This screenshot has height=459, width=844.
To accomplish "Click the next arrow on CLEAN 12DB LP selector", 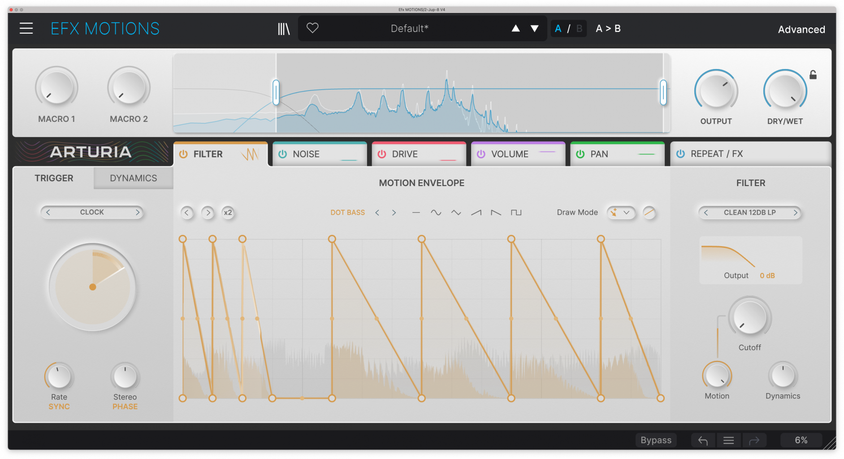I will click(x=796, y=212).
